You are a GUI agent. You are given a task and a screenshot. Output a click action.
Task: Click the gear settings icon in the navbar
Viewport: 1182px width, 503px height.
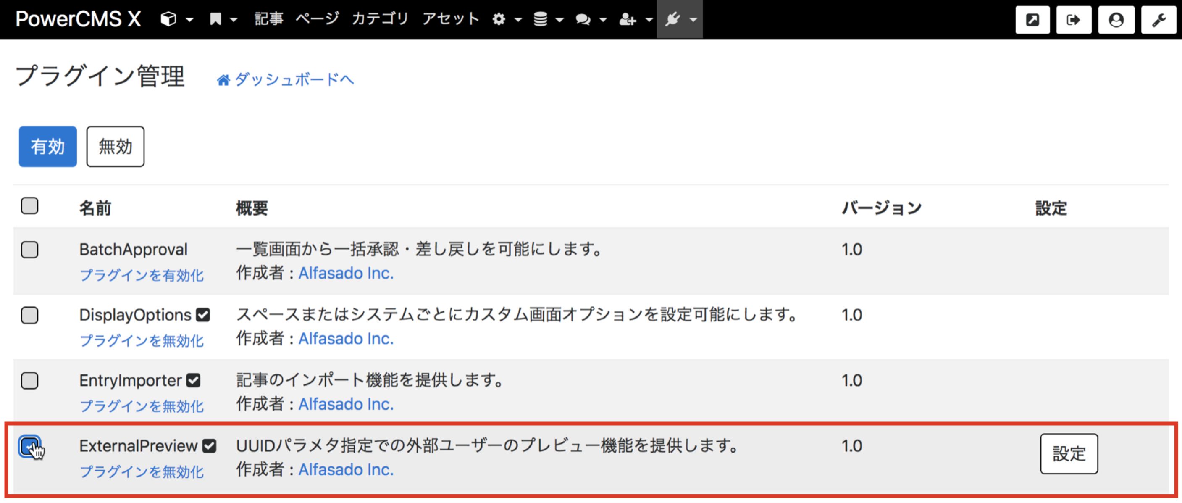(499, 19)
